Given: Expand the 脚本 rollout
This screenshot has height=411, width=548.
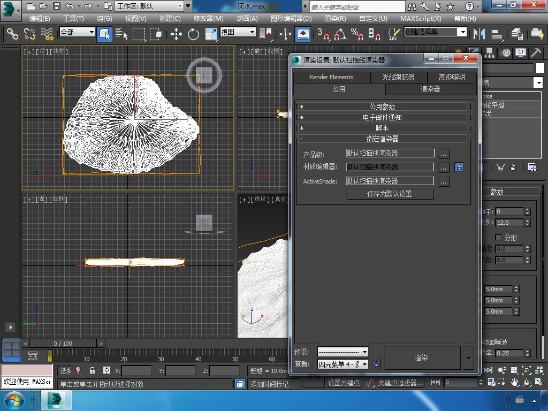Looking at the screenshot, I should (382, 128).
